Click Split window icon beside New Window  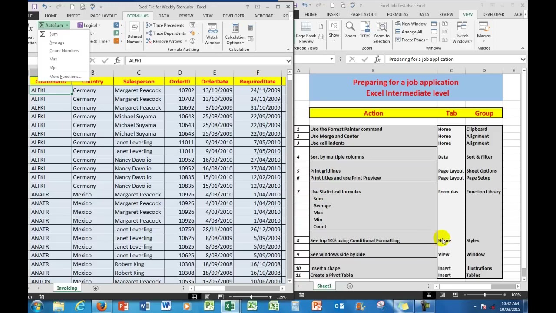tap(434, 24)
